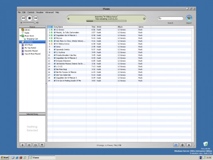The height and width of the screenshot is (160, 213).
Task: Open the Advanced menu
Action: [x=50, y=12]
